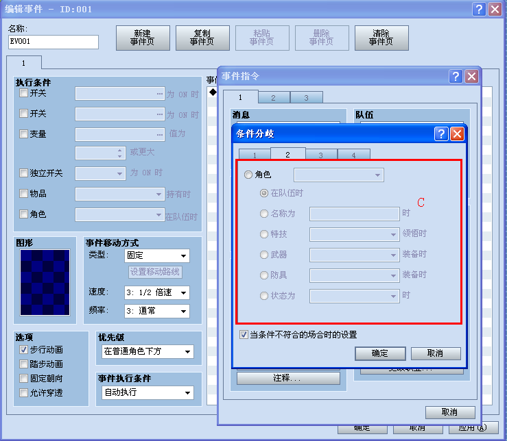Select the 名称为 radio option

(264, 214)
